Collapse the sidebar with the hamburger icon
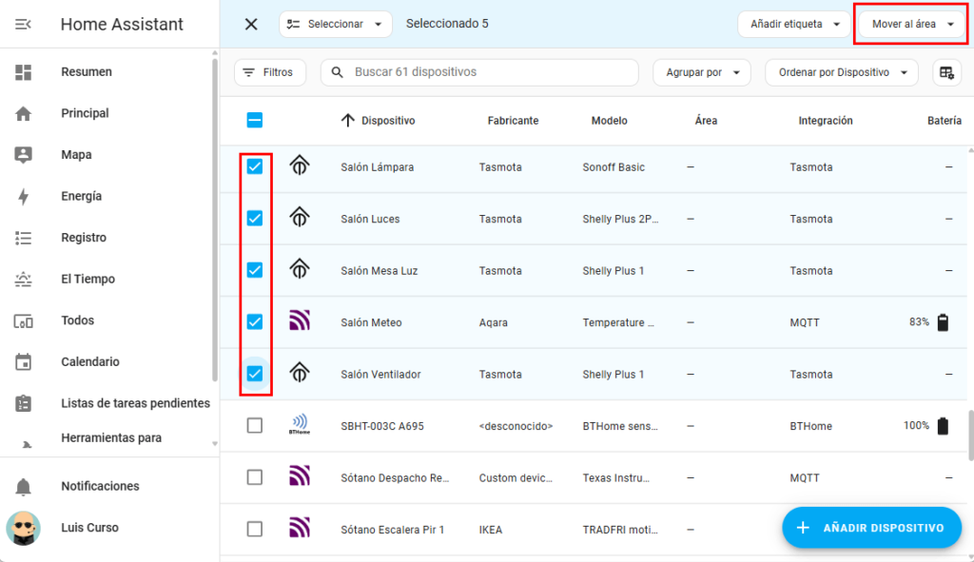974x562 pixels. (x=24, y=24)
